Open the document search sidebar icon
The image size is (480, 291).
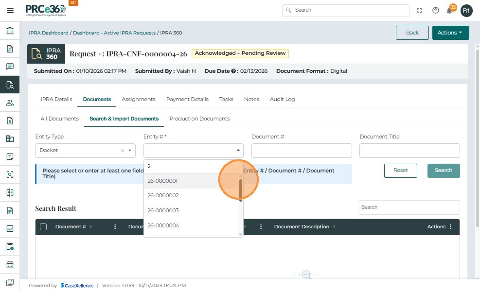10,85
